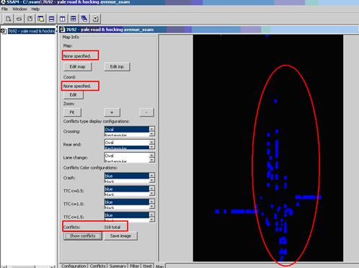This screenshot has width=359, height=268.
Task: Click the up arrow of the TTC<=0.5 color list
Action: [151, 189]
